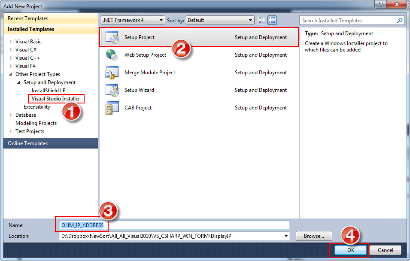This screenshot has height=261, width=410.
Task: Click the Location path field
Action: pyautogui.click(x=174, y=236)
